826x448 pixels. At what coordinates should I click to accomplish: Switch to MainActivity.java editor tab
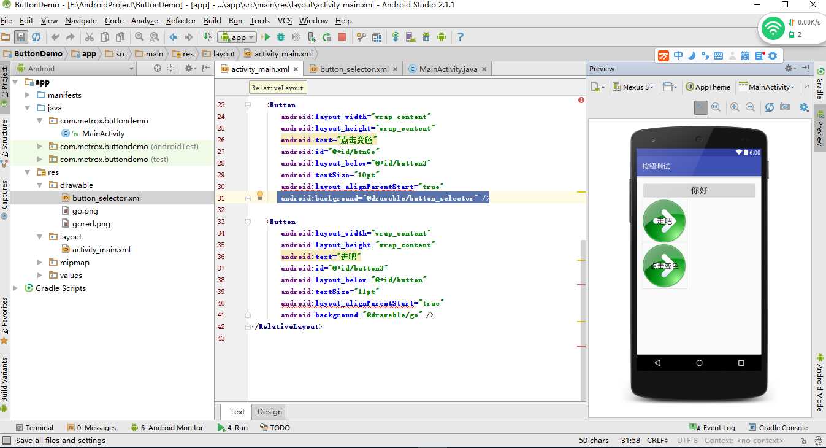[x=448, y=69]
